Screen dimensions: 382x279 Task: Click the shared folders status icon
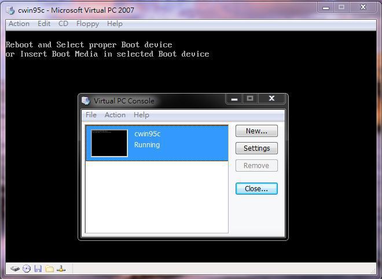pyautogui.click(x=50, y=269)
